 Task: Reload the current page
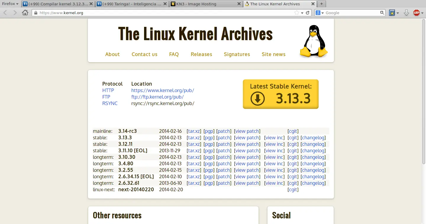click(x=308, y=13)
